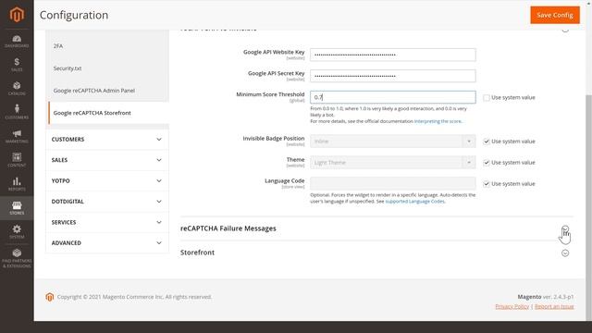
Task: Open the Catalog menu icon
Action: coord(17,89)
